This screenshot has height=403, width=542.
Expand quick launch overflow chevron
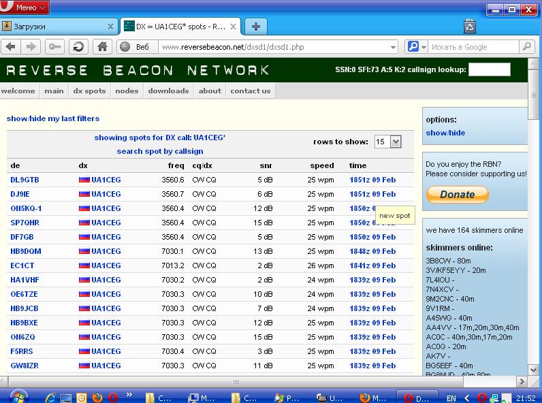[129, 394]
